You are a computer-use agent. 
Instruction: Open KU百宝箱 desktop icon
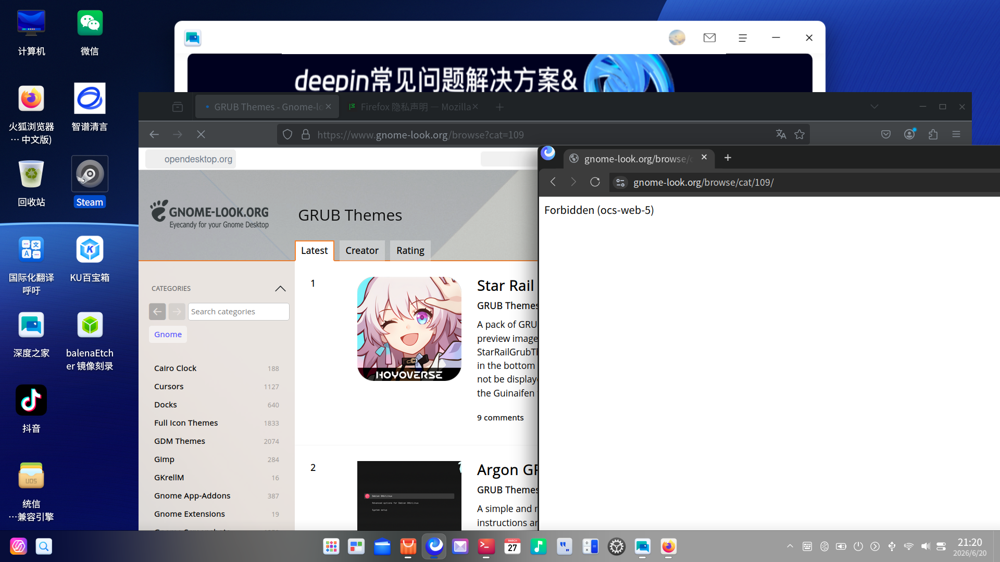pyautogui.click(x=90, y=259)
